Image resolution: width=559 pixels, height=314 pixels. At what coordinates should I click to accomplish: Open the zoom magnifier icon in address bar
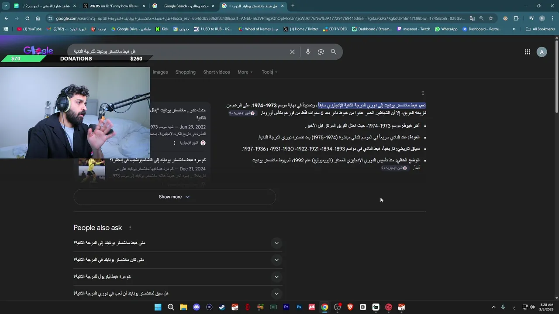481,18
